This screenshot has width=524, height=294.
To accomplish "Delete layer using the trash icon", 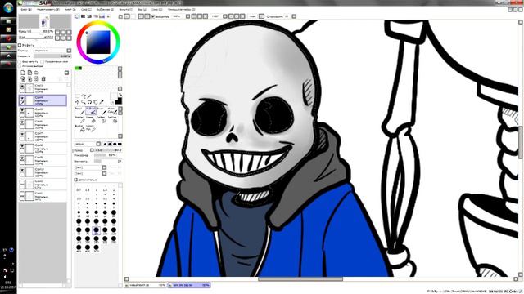I will point(43,78).
